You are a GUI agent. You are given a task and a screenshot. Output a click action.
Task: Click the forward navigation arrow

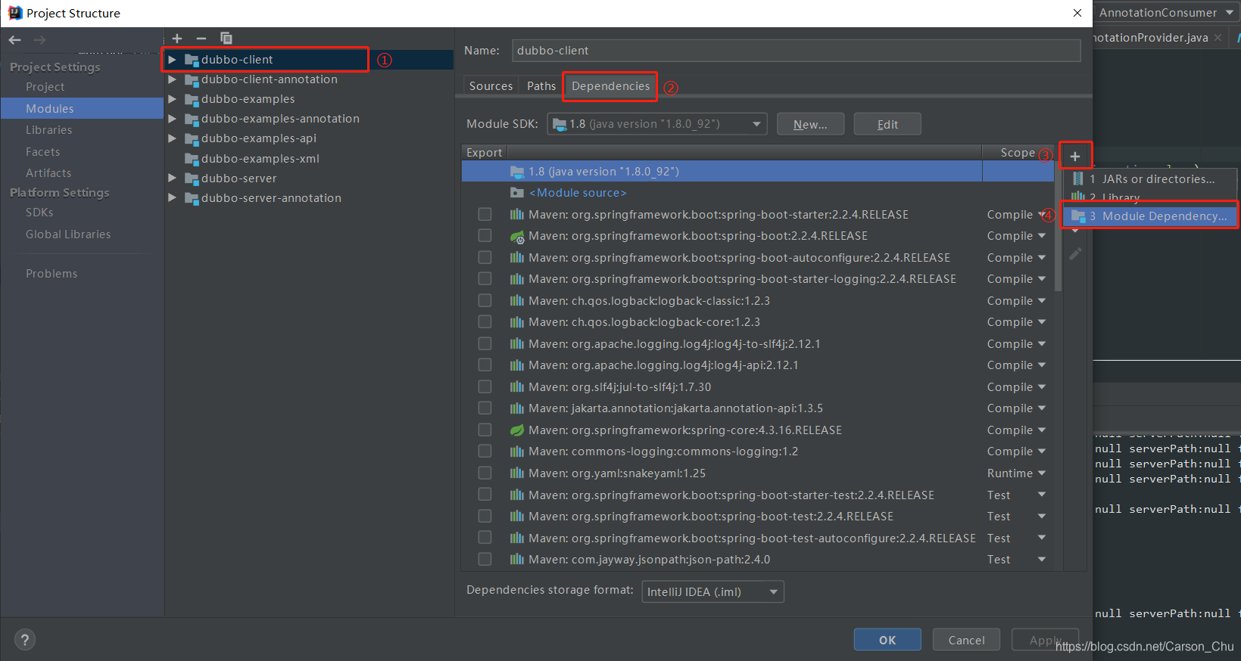coord(39,39)
